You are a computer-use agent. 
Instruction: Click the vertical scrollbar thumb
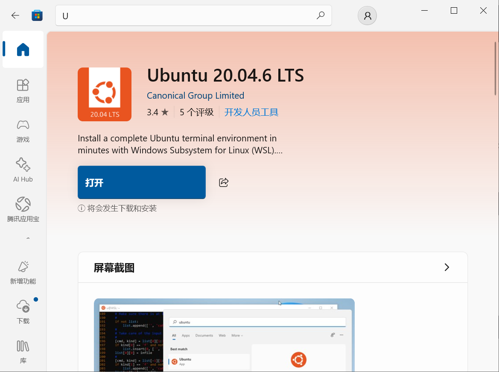point(496,68)
